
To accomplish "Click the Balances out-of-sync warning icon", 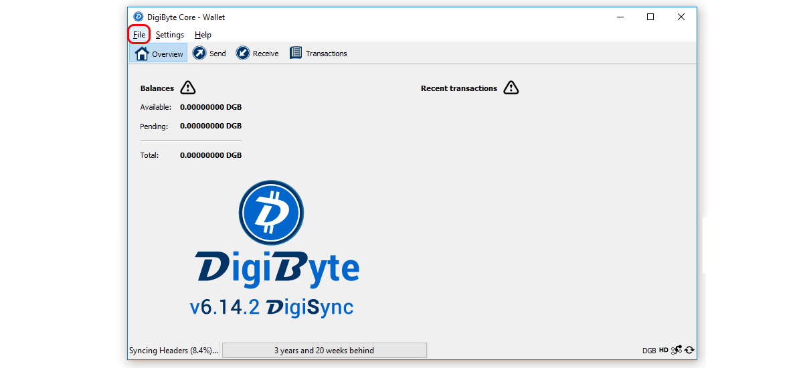I will (188, 88).
